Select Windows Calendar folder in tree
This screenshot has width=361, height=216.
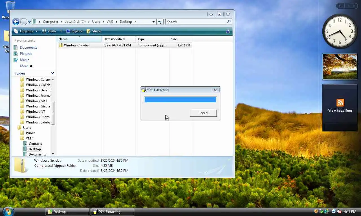coord(38,80)
